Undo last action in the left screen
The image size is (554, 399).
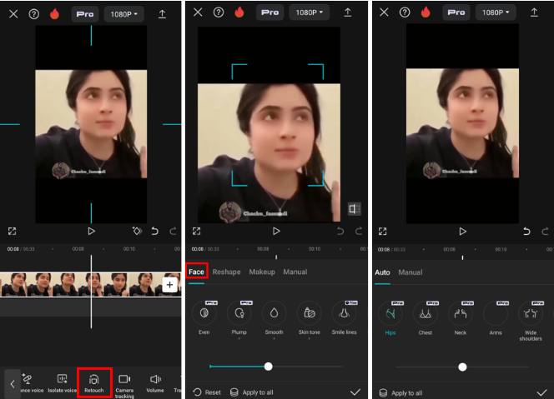tap(154, 231)
